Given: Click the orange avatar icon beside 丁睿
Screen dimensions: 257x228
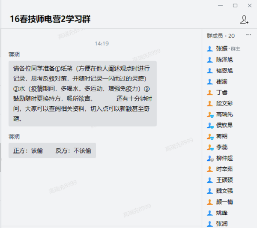Looking at the screenshot, I should click(210, 92).
